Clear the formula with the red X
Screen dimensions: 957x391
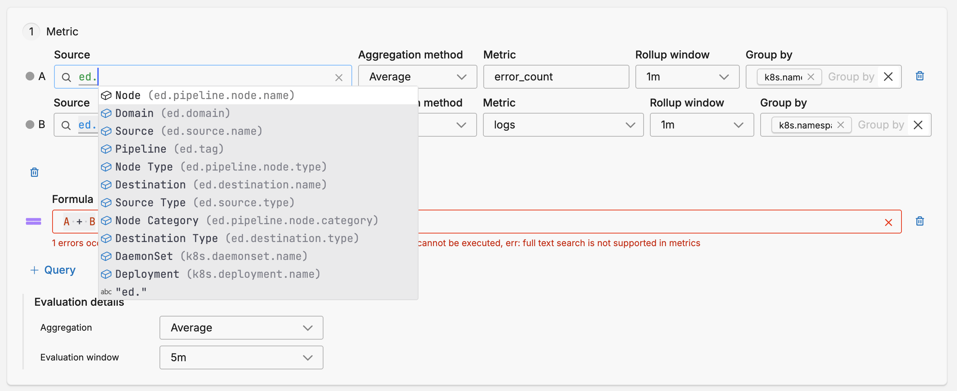888,222
